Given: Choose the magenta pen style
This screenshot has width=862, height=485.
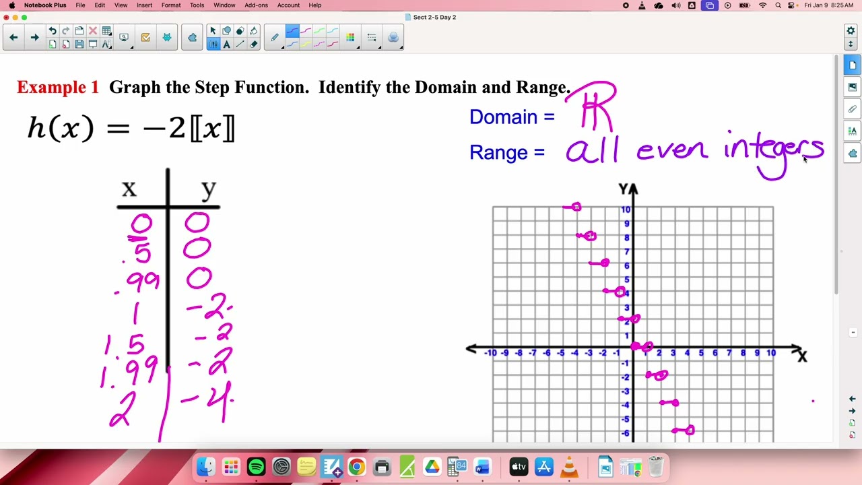Looking at the screenshot, I should tap(305, 31).
